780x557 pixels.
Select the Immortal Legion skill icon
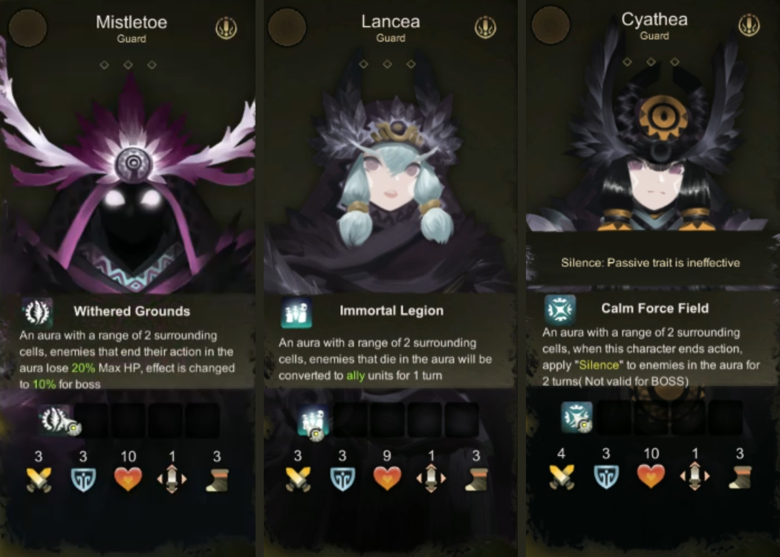296,313
